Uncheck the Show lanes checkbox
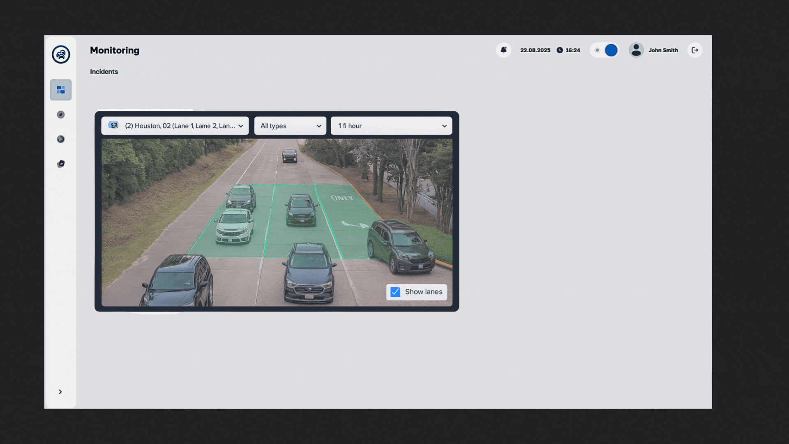Image resolution: width=789 pixels, height=444 pixels. pos(395,292)
